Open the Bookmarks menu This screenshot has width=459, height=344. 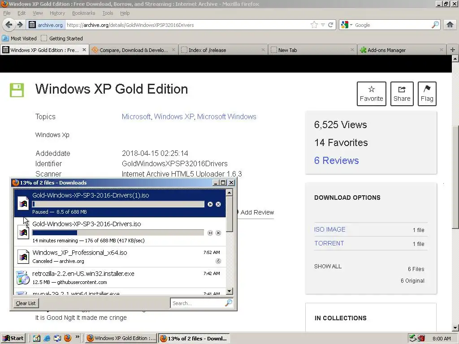[83, 13]
